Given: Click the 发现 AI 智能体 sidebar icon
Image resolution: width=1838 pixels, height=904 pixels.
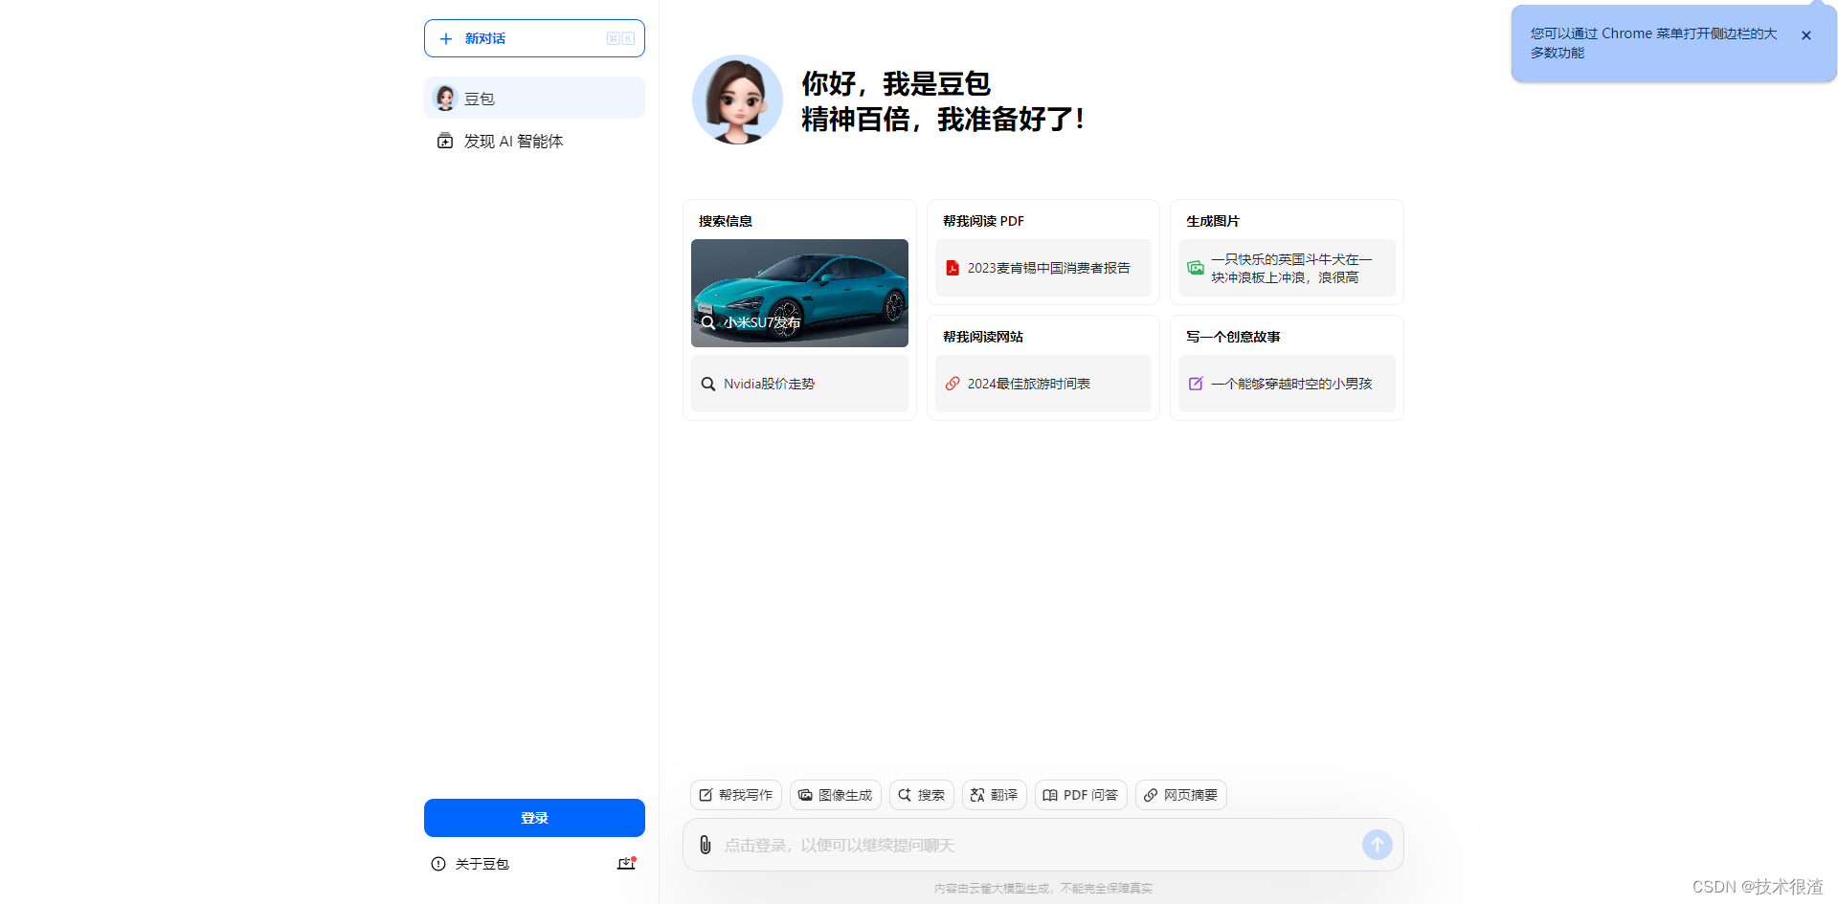Looking at the screenshot, I should click(x=445, y=142).
